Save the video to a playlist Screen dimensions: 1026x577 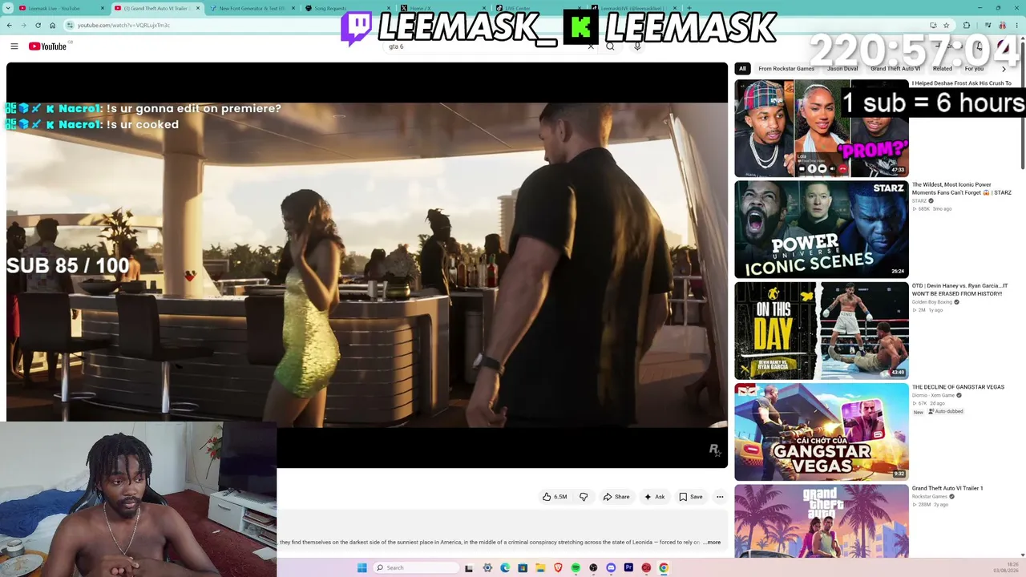[691, 497]
